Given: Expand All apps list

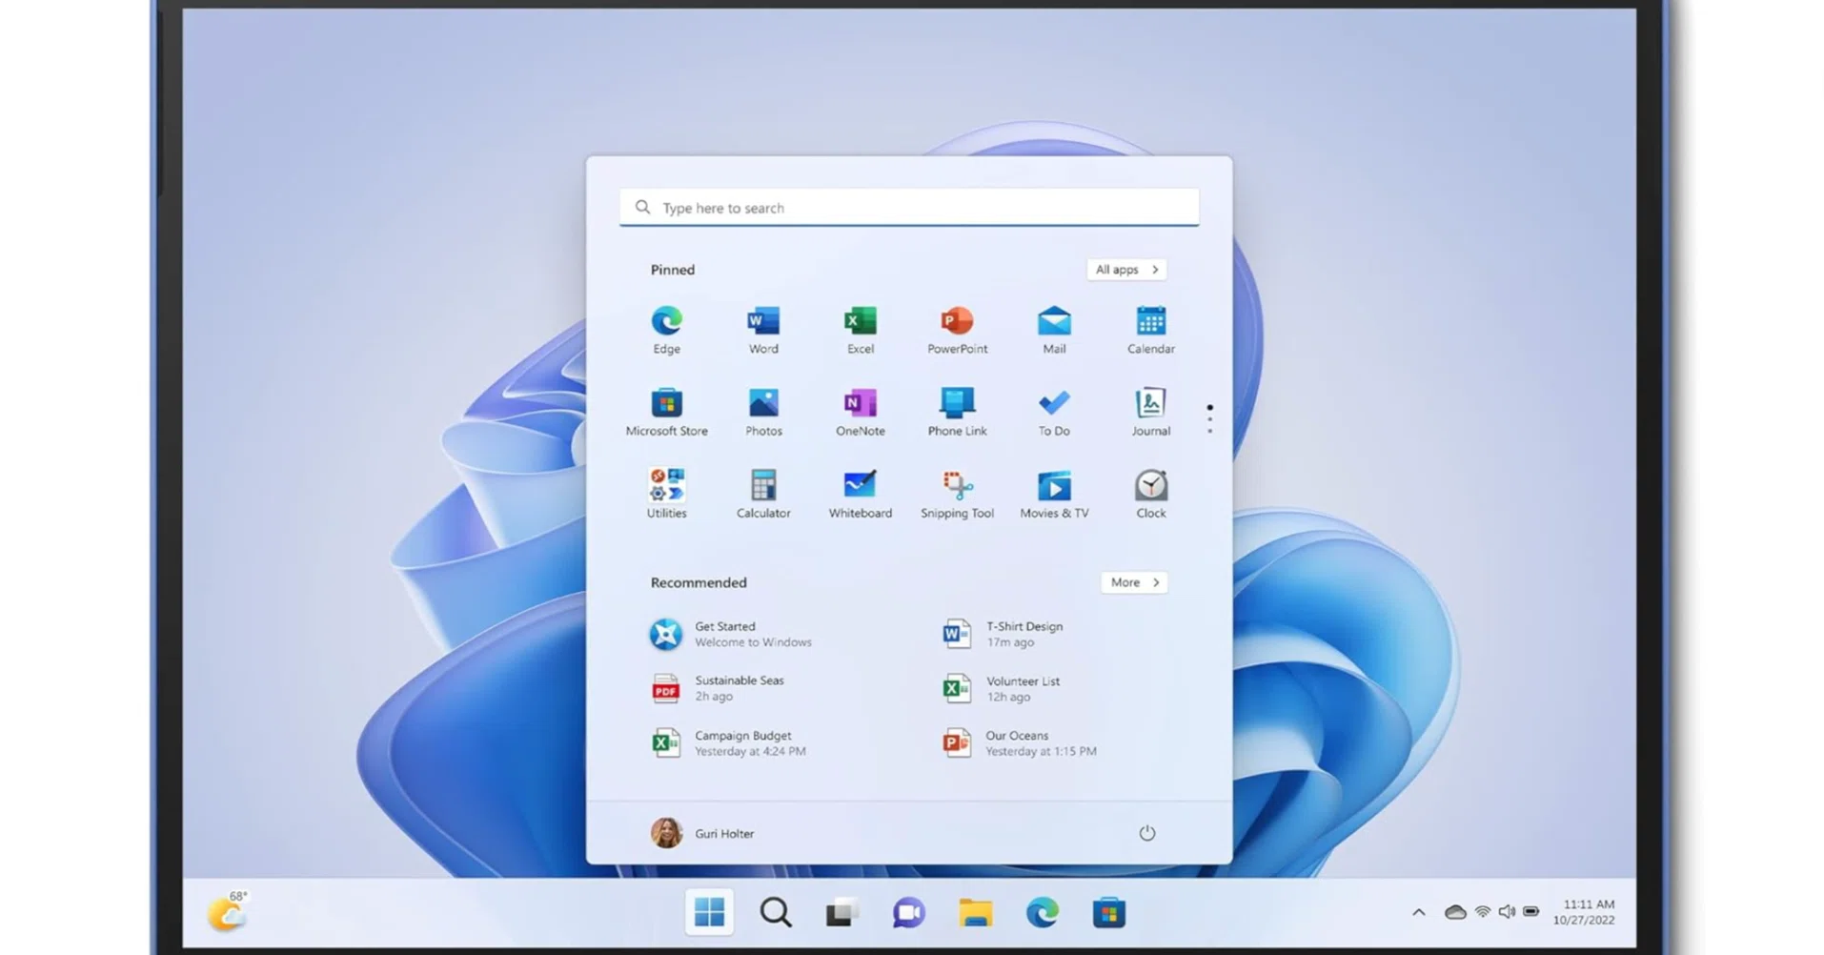Looking at the screenshot, I should pyautogui.click(x=1127, y=270).
